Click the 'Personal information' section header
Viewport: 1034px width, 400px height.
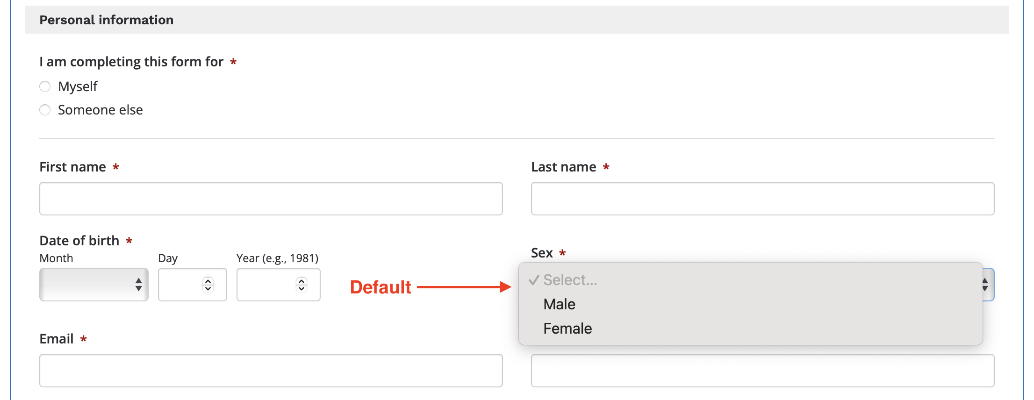(106, 20)
